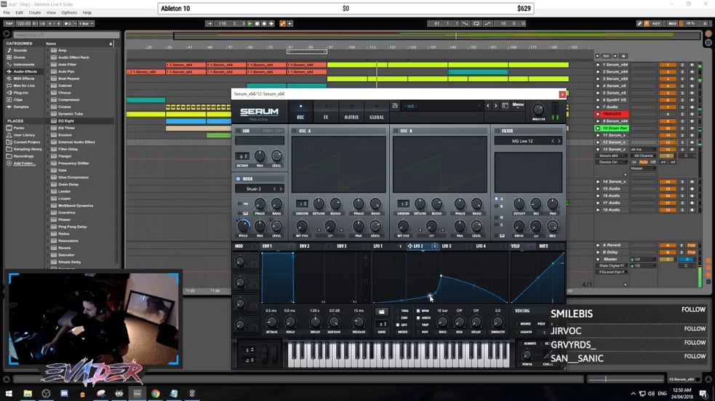Open the MG Low 12 filter type menu
The image size is (715, 401).
click(522, 141)
